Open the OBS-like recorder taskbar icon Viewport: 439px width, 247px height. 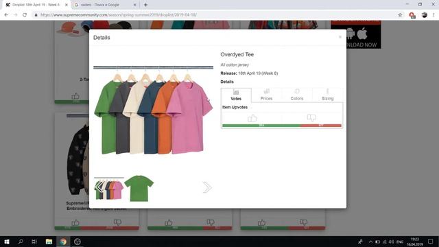coord(78,242)
